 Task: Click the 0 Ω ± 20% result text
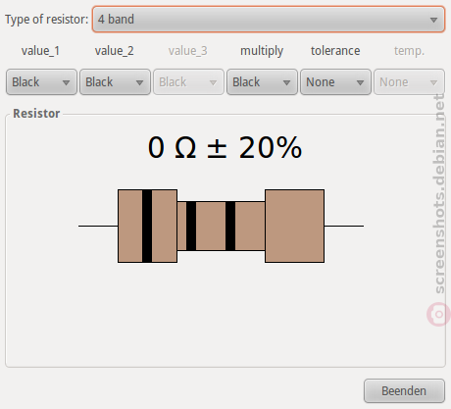[x=225, y=147]
